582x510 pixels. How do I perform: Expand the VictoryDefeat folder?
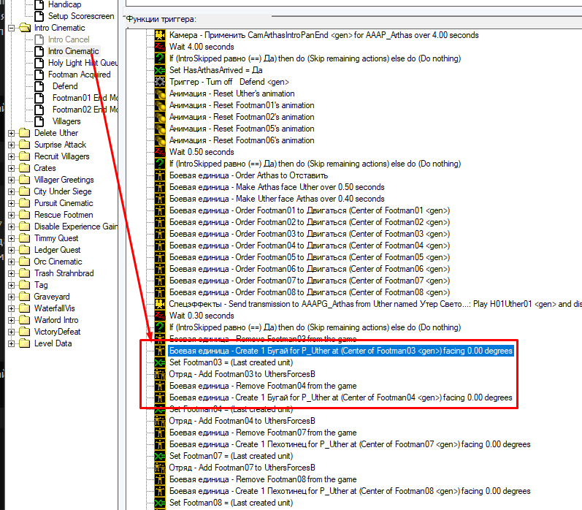click(x=12, y=332)
